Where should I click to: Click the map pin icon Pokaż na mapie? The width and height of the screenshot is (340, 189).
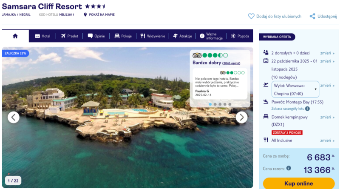tap(85, 14)
